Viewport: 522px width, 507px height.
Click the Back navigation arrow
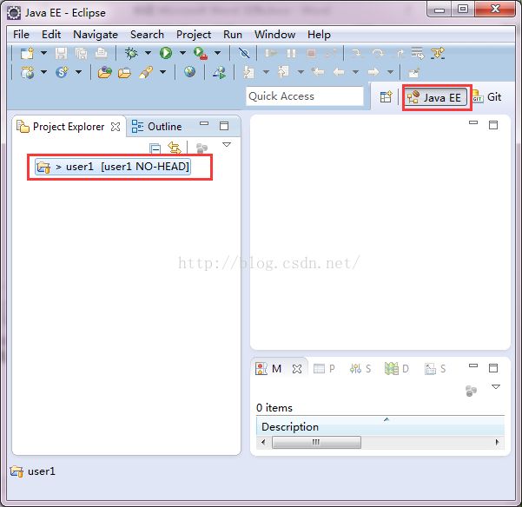[339, 72]
